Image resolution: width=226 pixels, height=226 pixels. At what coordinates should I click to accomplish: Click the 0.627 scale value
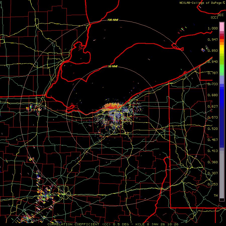point(213,106)
